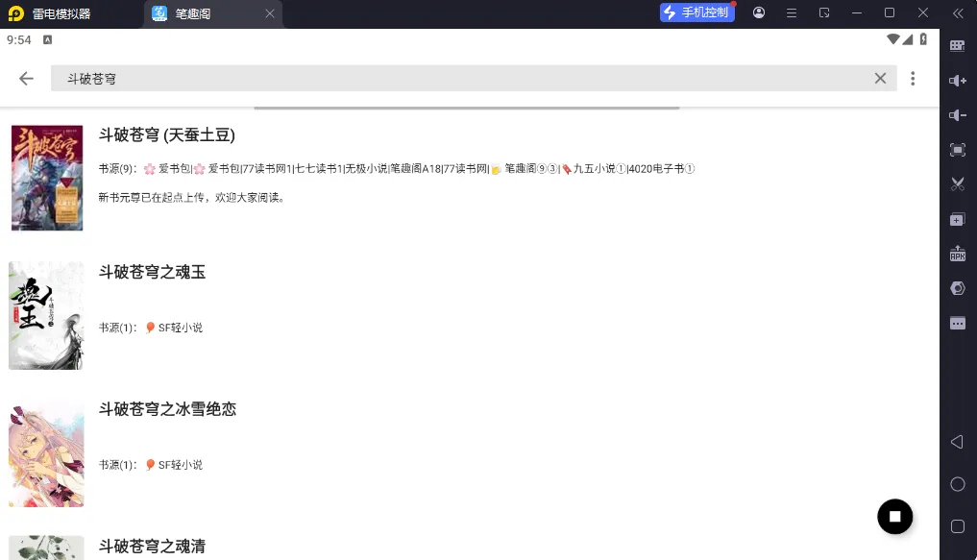The image size is (977, 560).
Task: Increase volume from the emulator sidebar
Action: coord(958,81)
